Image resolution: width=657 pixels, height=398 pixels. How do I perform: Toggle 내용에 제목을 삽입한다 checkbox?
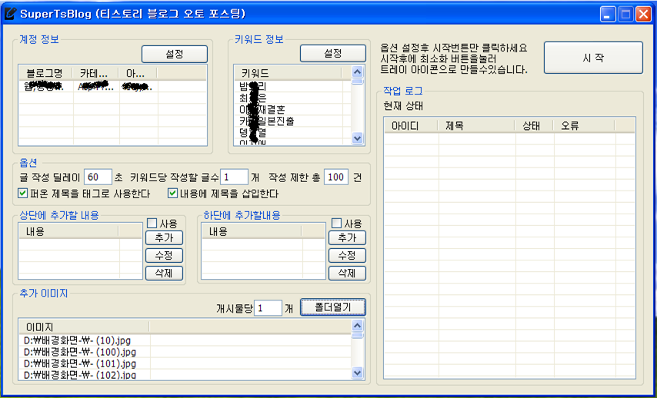pos(172,194)
